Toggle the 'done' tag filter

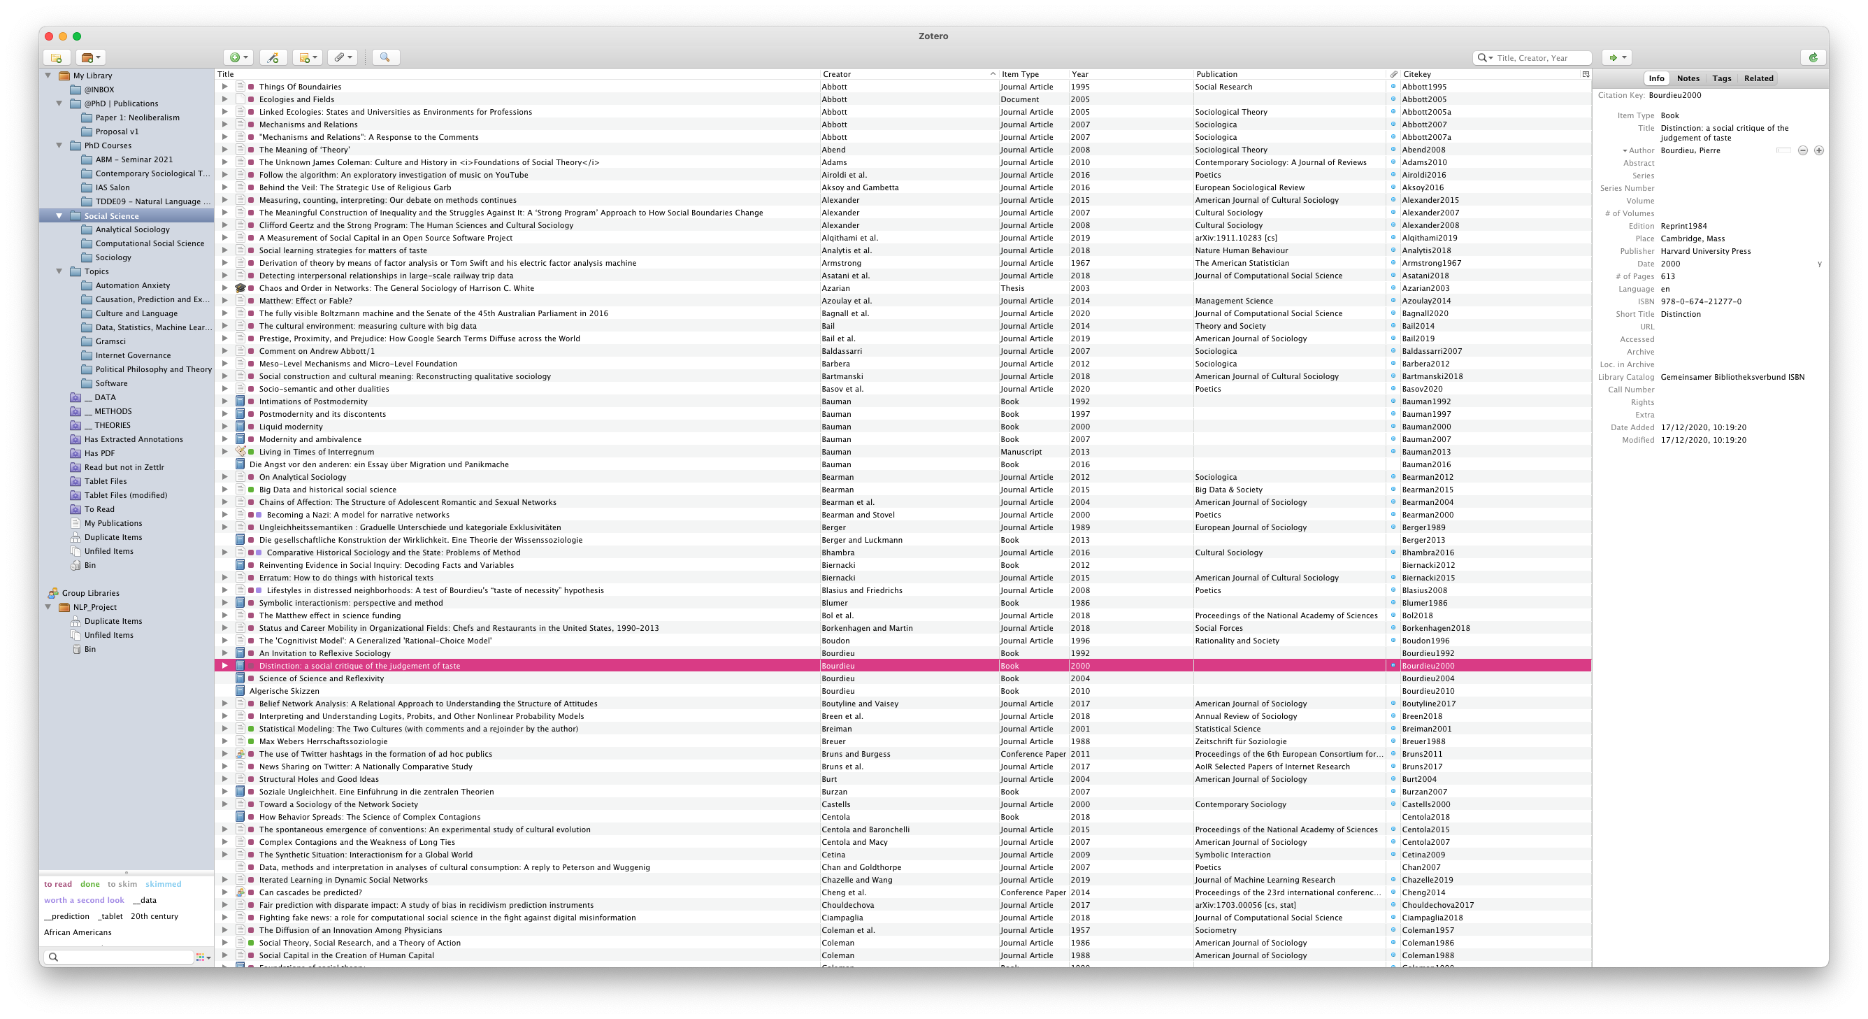click(90, 884)
